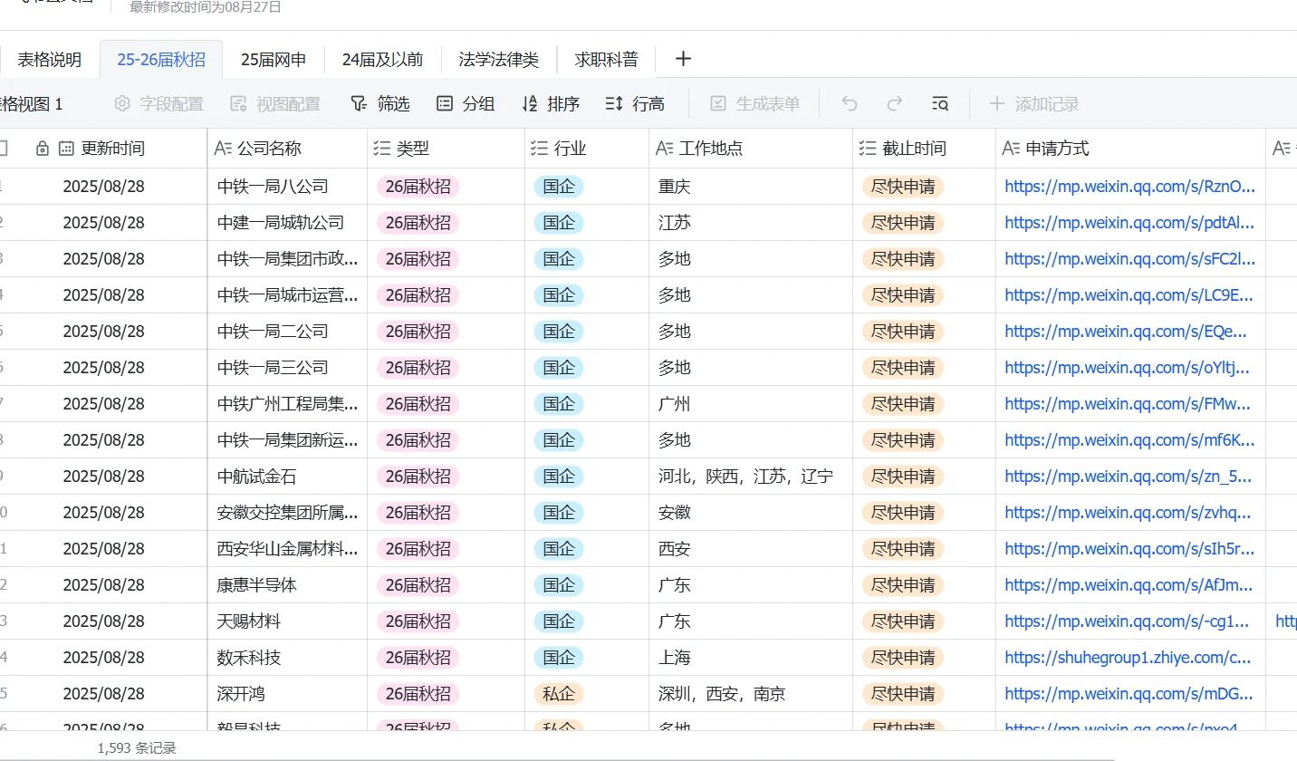The width and height of the screenshot is (1297, 761).
Task: Tick the select-all checkbox in header
Action: click(x=3, y=149)
